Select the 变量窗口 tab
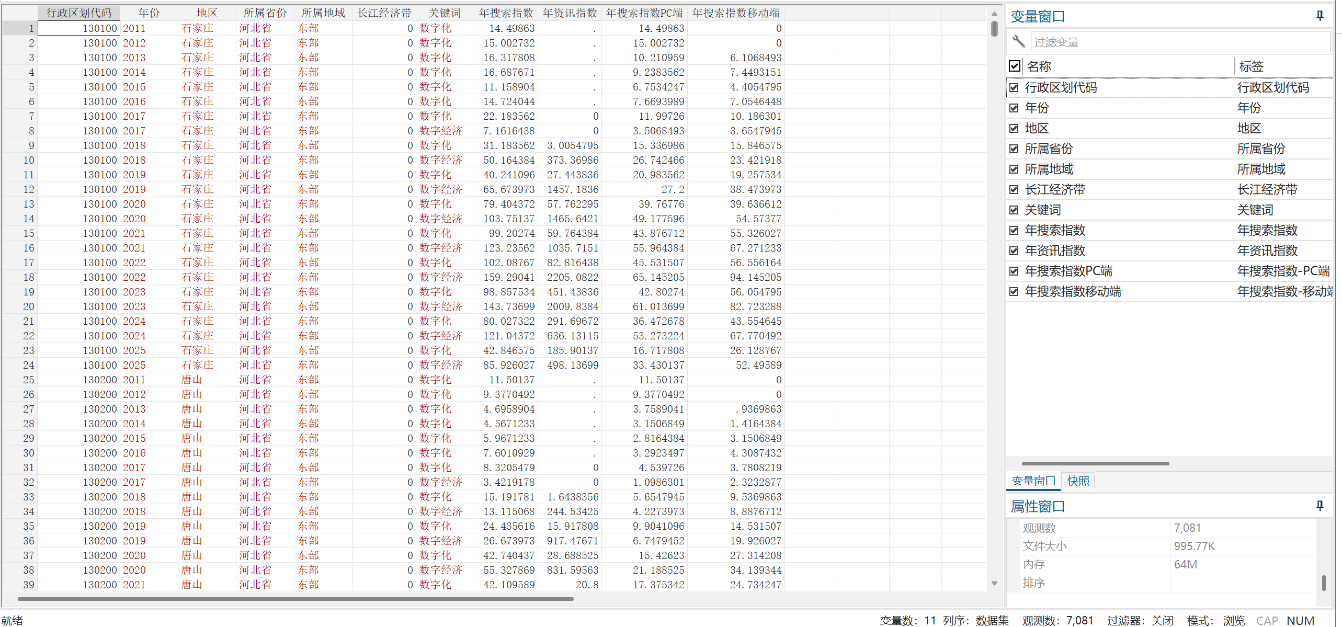The width and height of the screenshot is (1342, 627). 1033,481
